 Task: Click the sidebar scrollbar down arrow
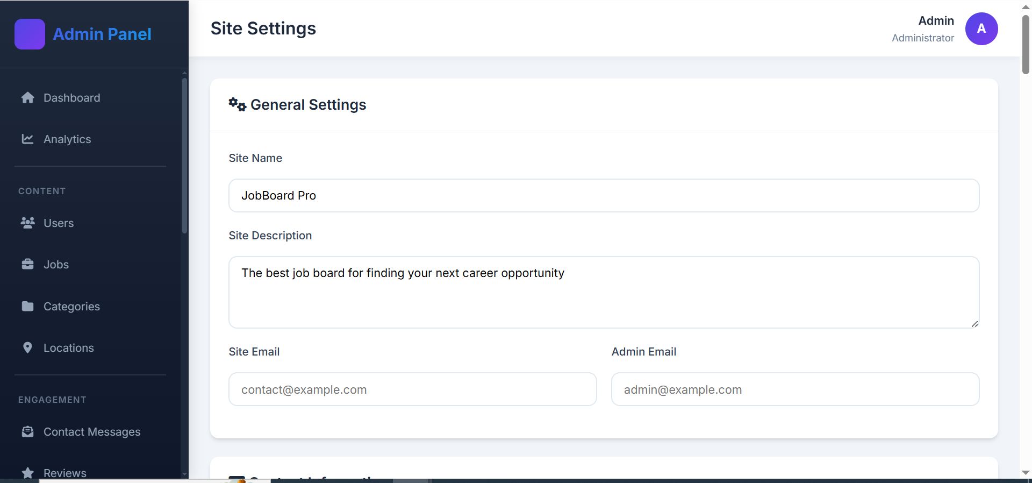185,474
